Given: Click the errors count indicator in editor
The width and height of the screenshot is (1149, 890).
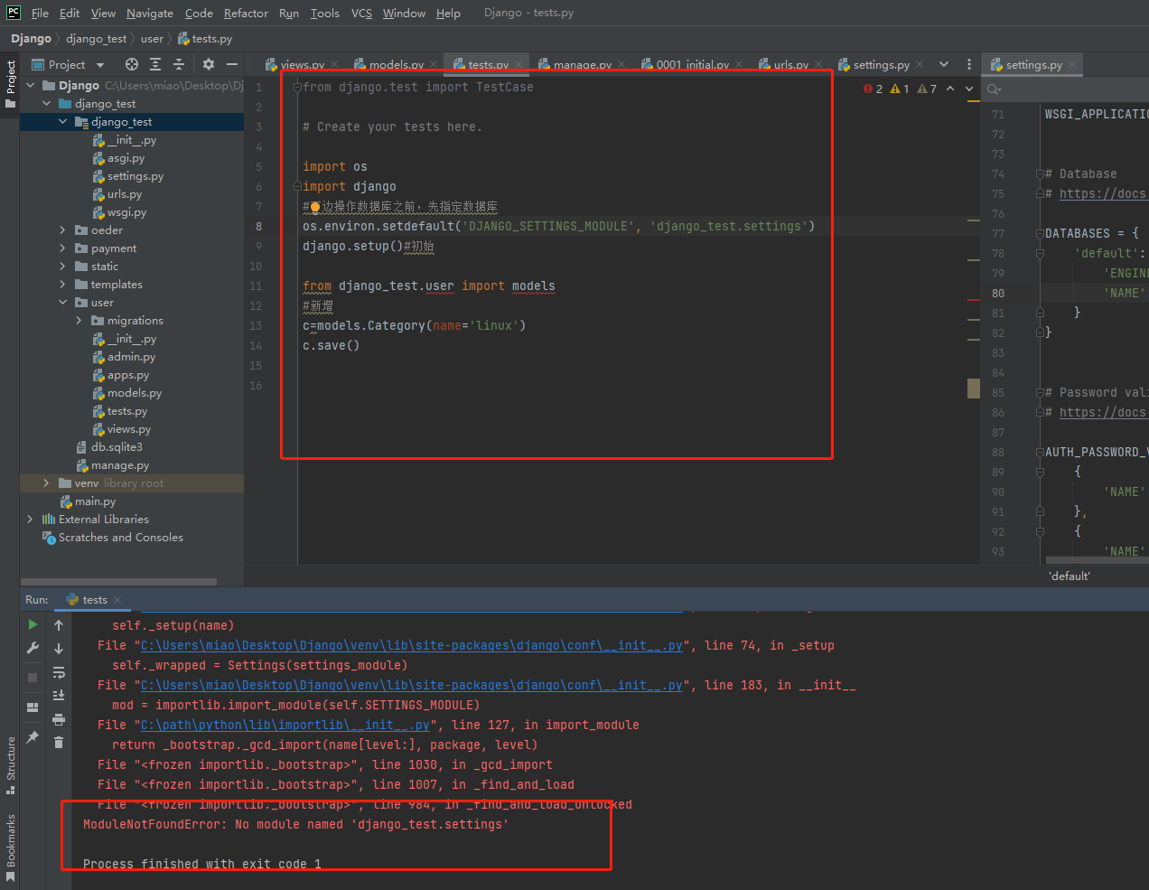Looking at the screenshot, I should coord(873,89).
